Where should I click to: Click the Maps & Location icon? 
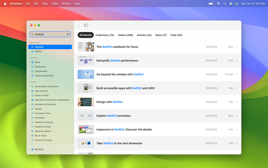pyautogui.click(x=33, y=131)
